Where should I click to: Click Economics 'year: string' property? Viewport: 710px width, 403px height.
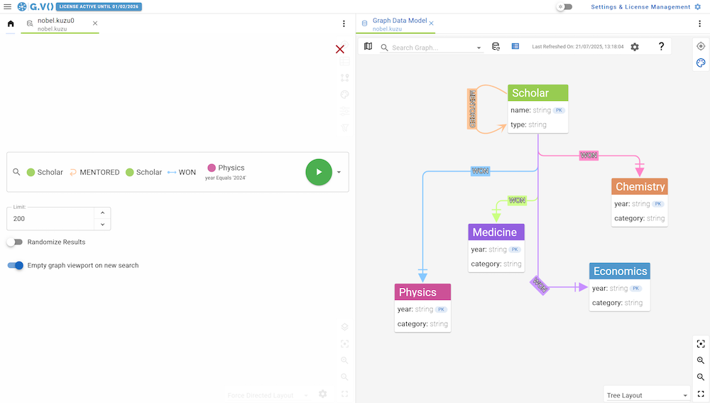pyautogui.click(x=617, y=289)
